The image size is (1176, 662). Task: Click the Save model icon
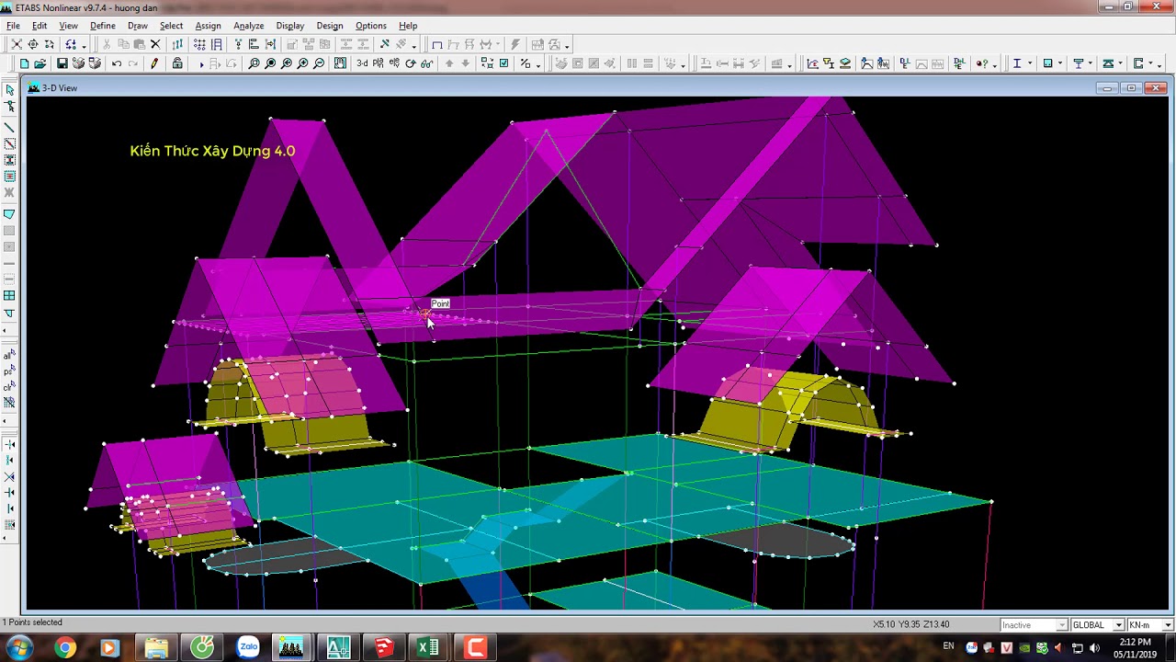click(x=62, y=63)
